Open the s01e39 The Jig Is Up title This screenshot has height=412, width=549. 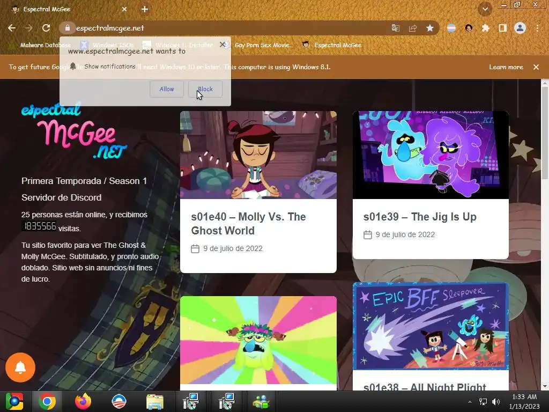420,217
